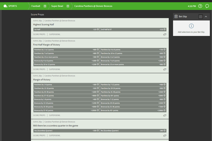
Task: Add Yes (Scoreless Quarter) +200 selection
Action: click(66, 131)
